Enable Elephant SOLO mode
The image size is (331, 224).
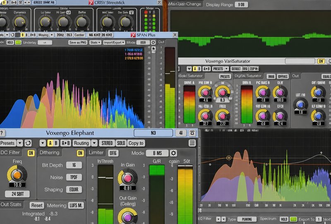(x=121, y=143)
